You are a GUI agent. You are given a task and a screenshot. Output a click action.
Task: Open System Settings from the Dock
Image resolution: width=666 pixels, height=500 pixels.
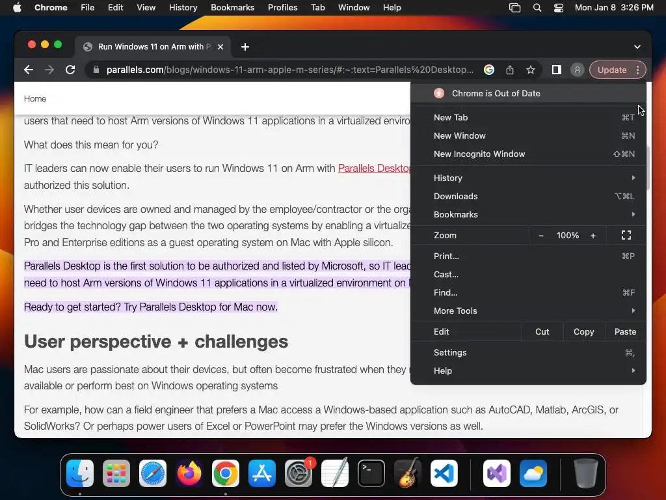click(x=299, y=473)
